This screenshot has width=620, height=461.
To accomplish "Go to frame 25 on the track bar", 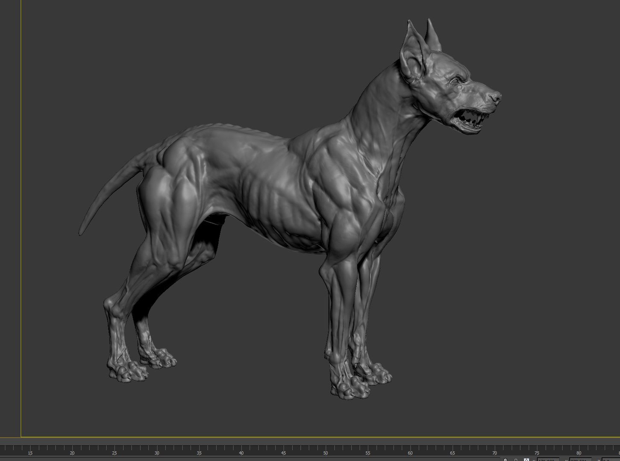I will point(115,453).
